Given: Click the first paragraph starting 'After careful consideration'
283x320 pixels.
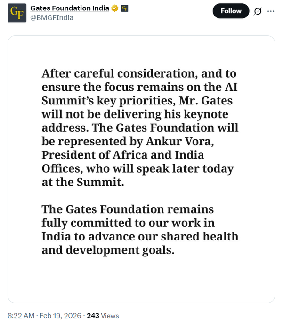Looking at the screenshot, I should click(140, 128).
